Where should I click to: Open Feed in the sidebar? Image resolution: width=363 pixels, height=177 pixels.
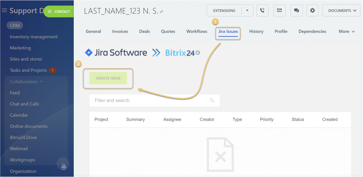(x=15, y=93)
